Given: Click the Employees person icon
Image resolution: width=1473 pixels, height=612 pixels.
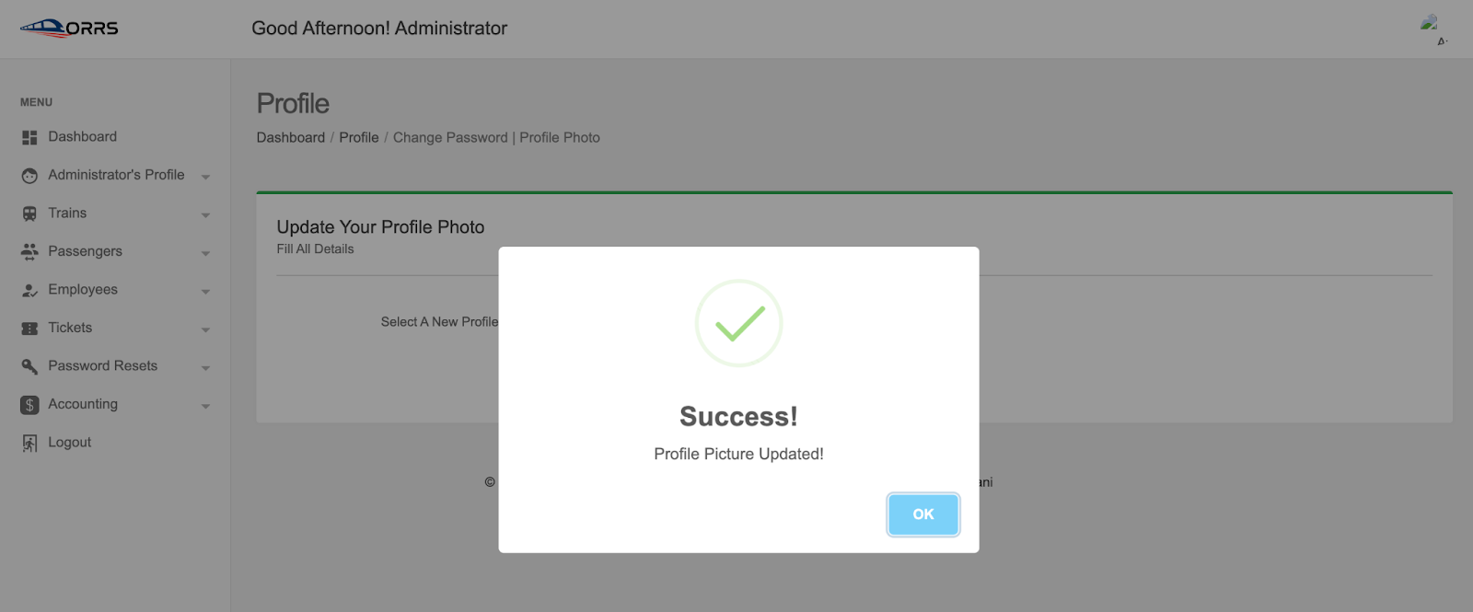Looking at the screenshot, I should coord(29,290).
